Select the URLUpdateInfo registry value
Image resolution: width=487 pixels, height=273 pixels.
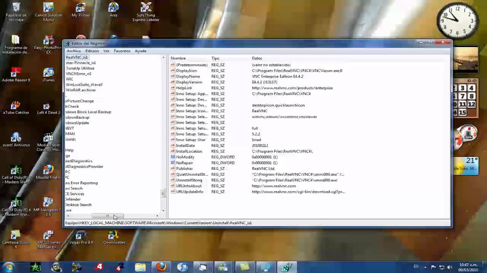pos(189,192)
